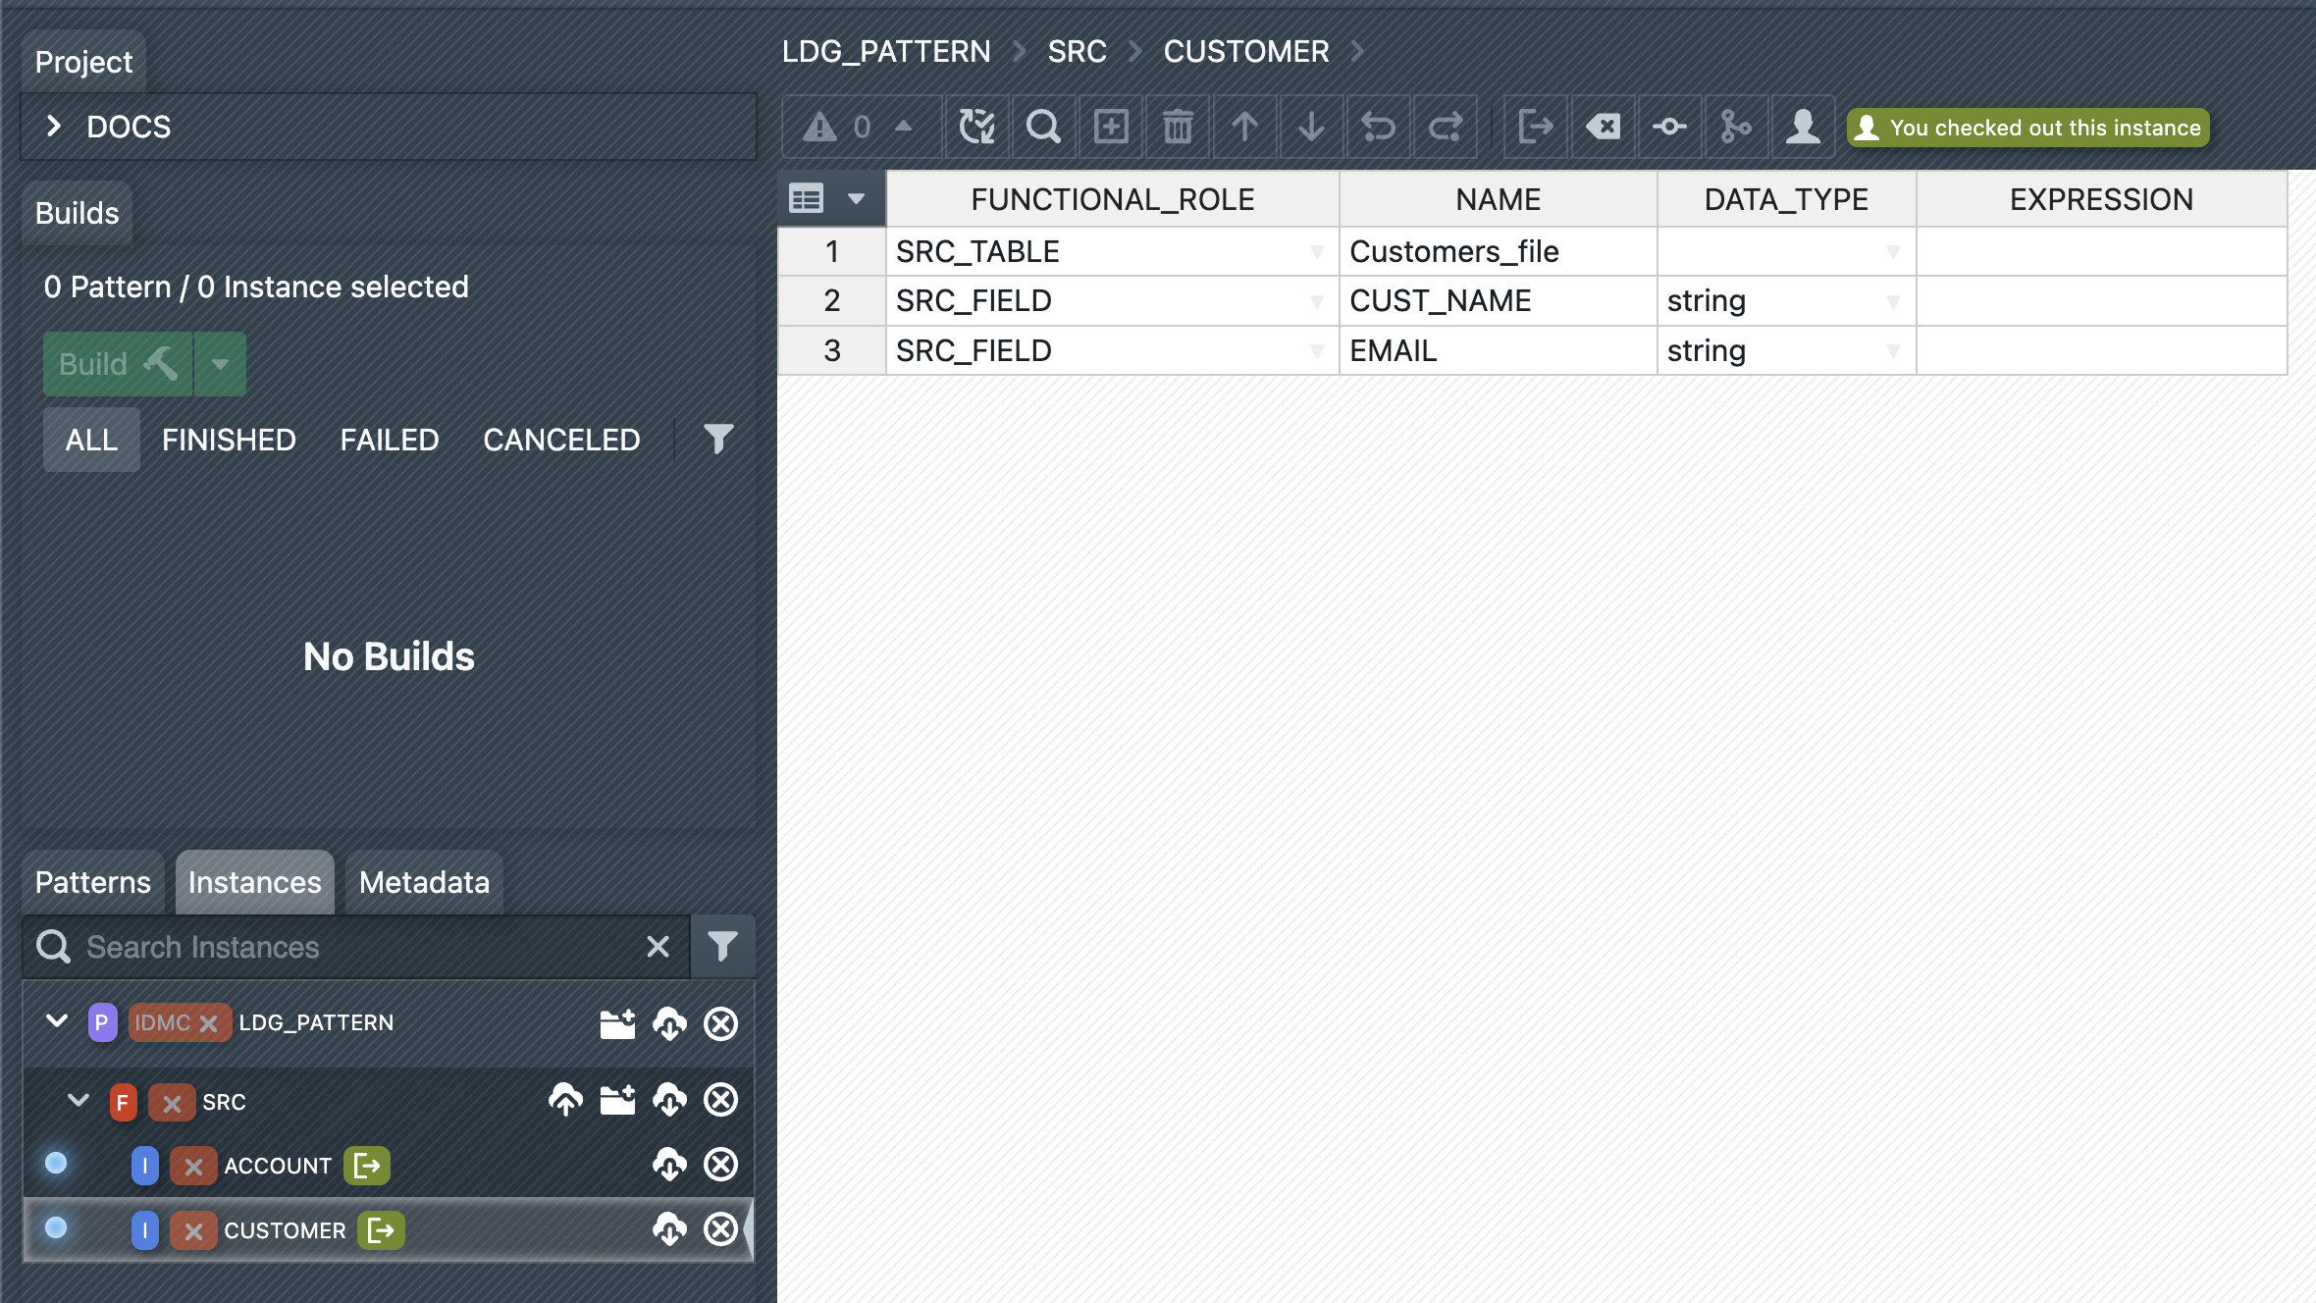2316x1303 pixels.
Task: Click the trash delete row icon
Action: pos(1178,127)
